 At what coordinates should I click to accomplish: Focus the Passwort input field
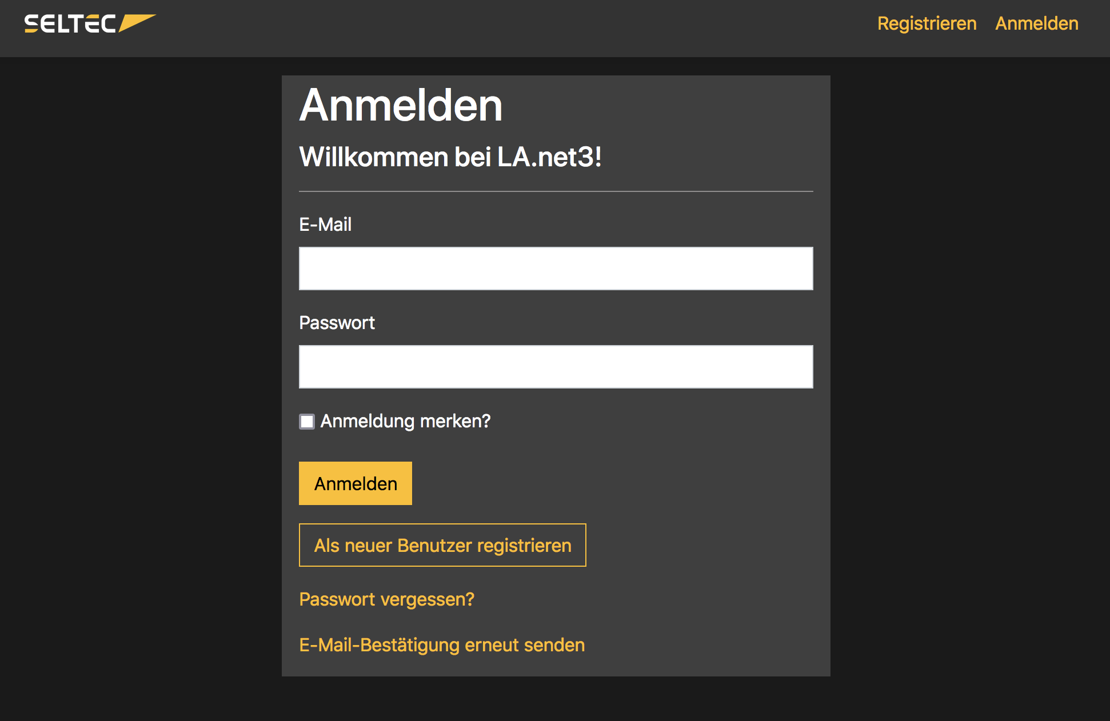556,367
